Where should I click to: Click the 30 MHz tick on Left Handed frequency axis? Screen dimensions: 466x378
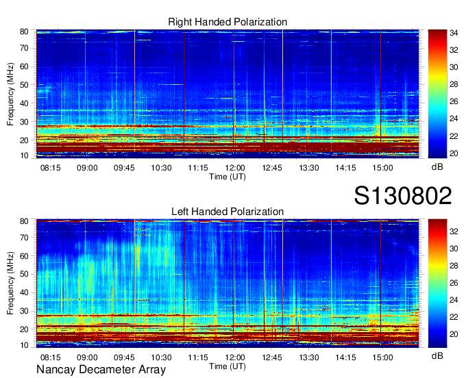click(24, 311)
